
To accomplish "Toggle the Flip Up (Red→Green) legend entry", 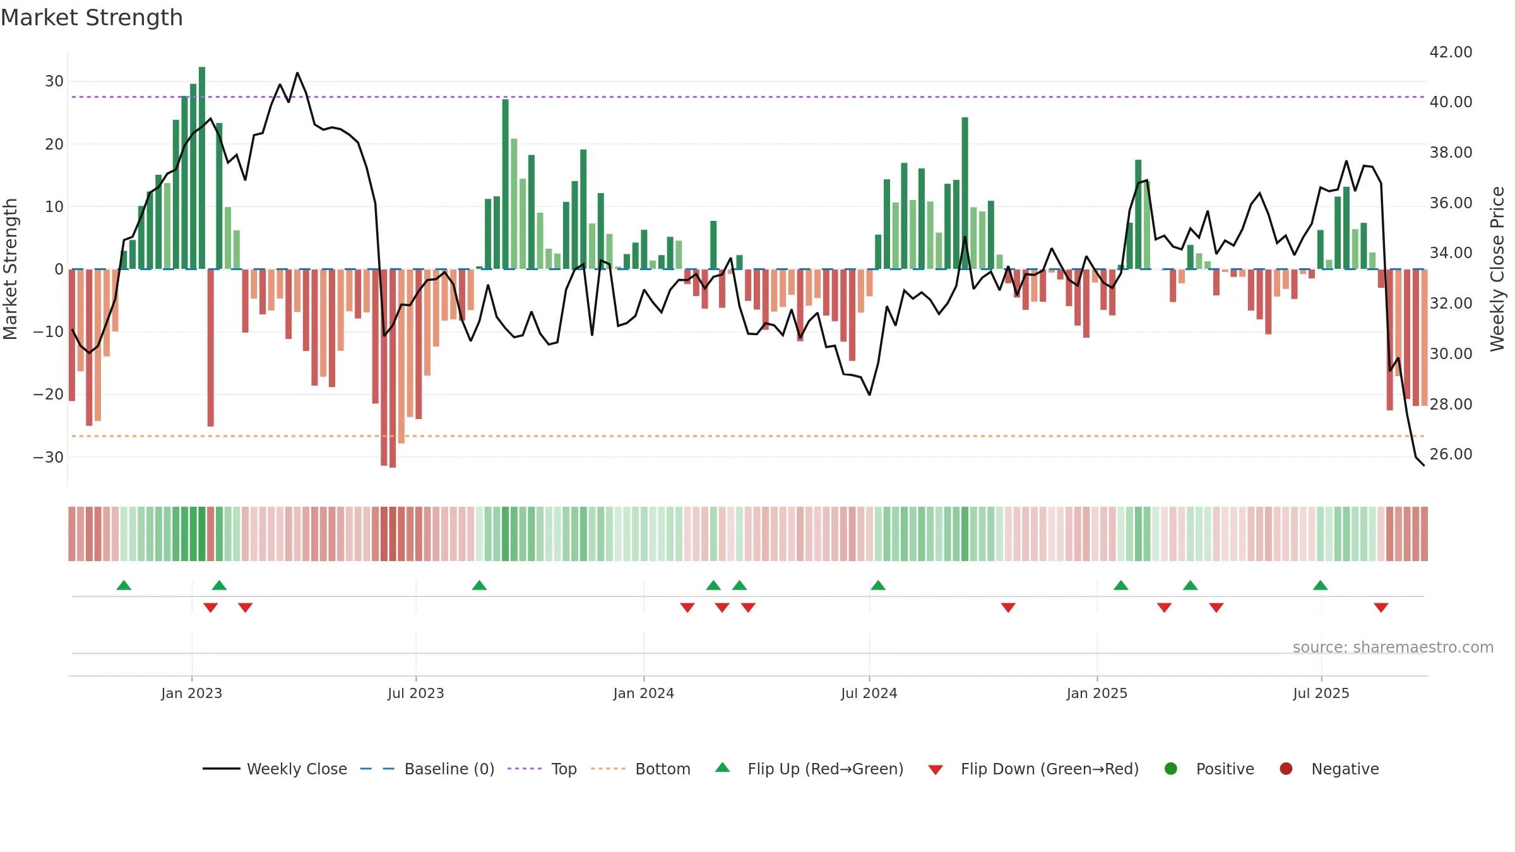I will pos(809,769).
